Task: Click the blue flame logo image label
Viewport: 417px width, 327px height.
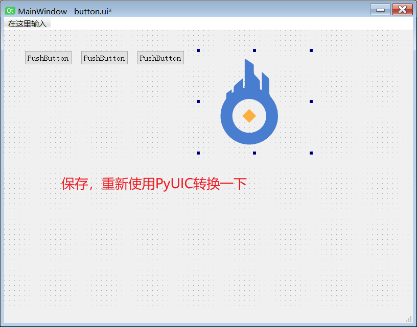Action: click(x=249, y=102)
